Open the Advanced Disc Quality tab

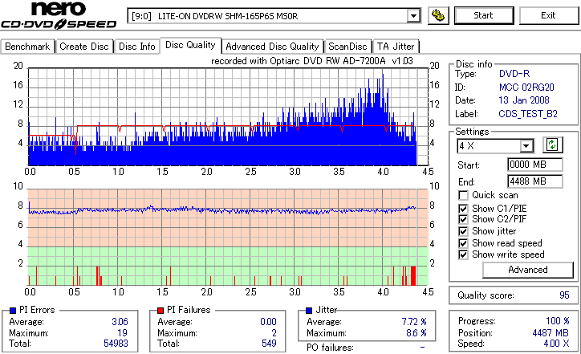click(272, 47)
